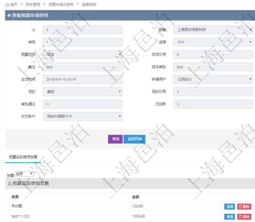255x222 pixels.
Task: Click the 返回列表 button
Action: (134, 139)
